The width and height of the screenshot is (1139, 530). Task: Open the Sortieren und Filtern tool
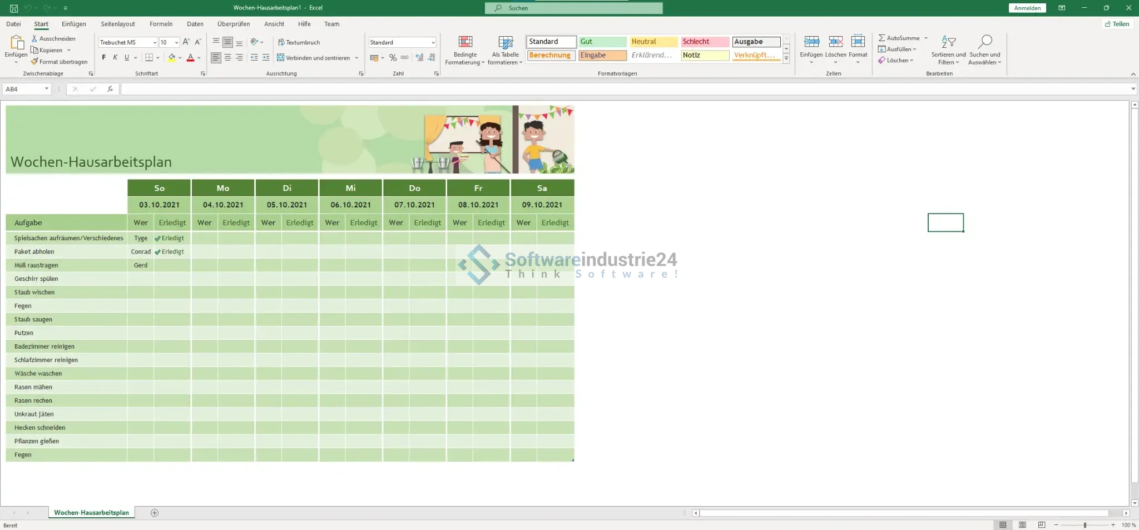pos(948,42)
